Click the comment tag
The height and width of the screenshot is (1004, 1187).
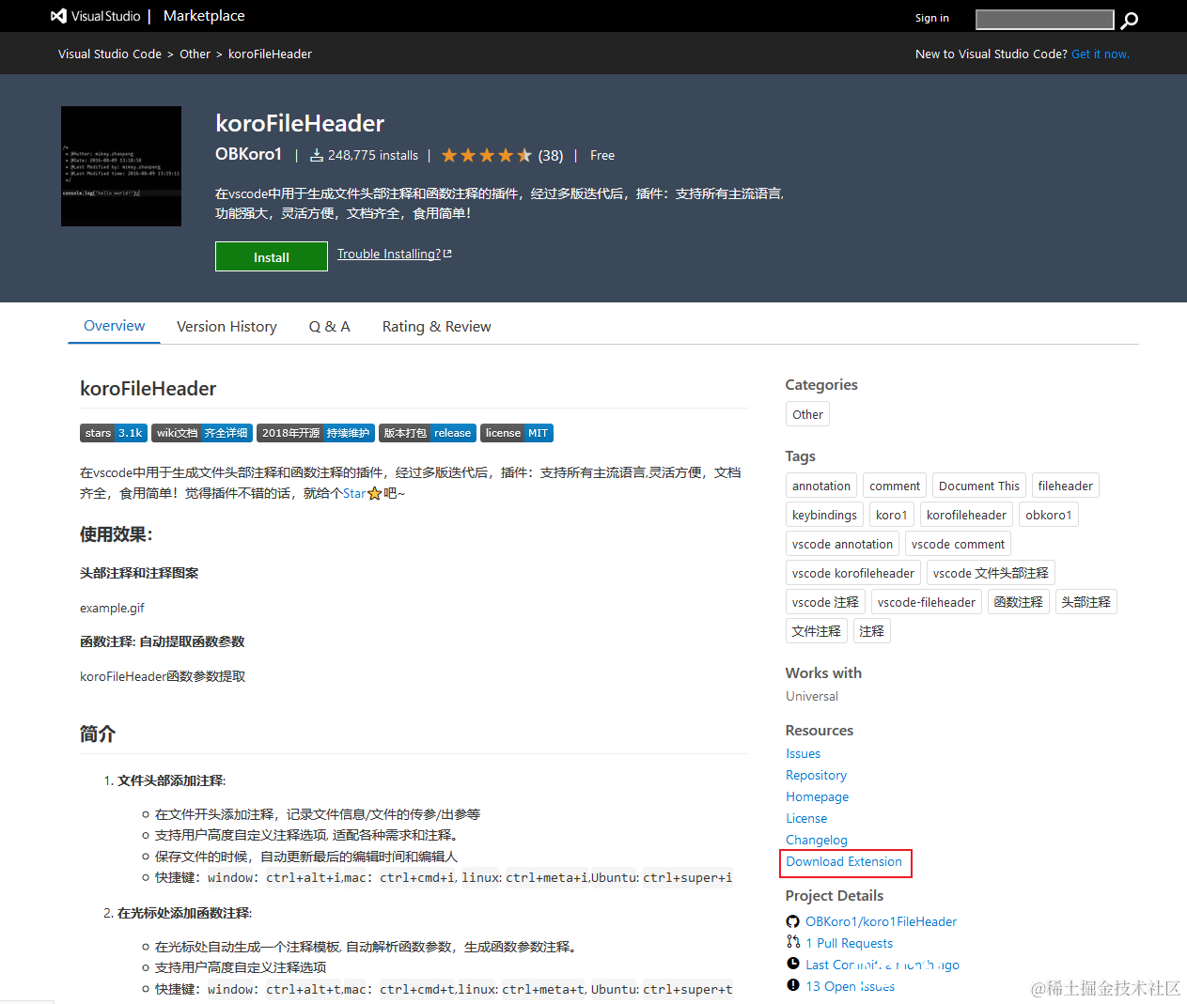895,486
